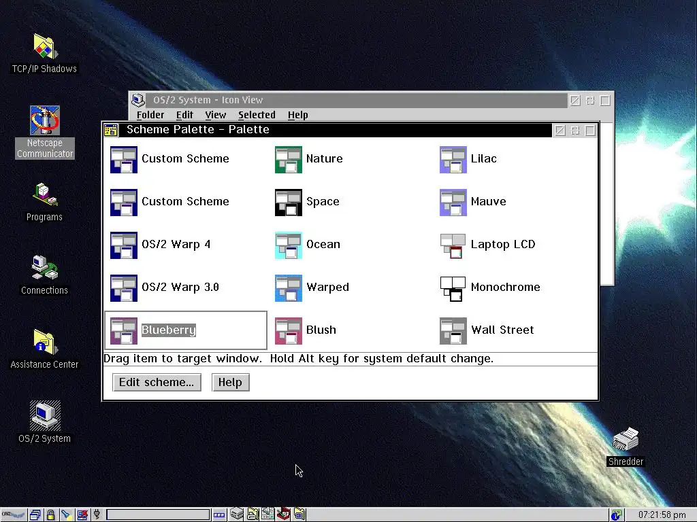This screenshot has height=522, width=697.
Task: Open the OS/2 System window title-bar icon
Action: [x=138, y=101]
